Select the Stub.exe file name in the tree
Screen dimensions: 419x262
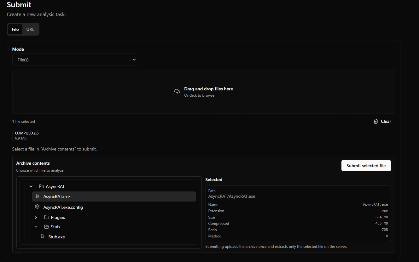click(x=56, y=237)
